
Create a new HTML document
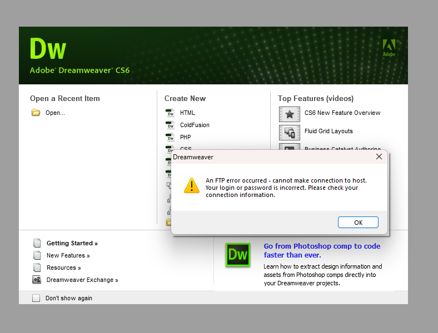tap(187, 113)
